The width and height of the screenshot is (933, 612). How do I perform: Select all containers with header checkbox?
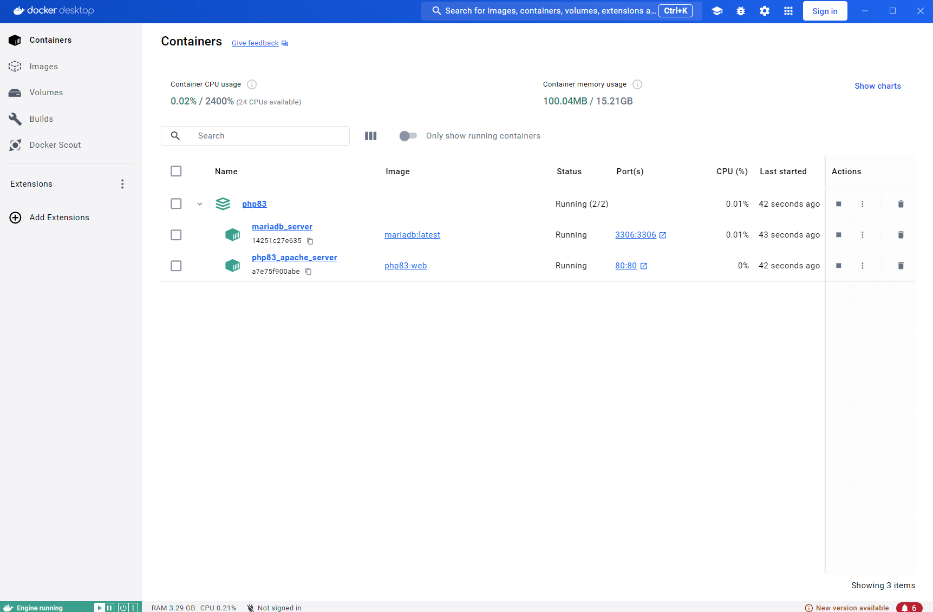pyautogui.click(x=176, y=172)
